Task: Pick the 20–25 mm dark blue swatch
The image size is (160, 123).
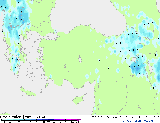Action: [x=45, y=120]
